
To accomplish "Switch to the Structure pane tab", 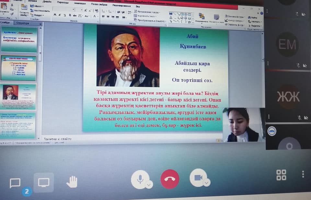I will [x=23, y=23].
